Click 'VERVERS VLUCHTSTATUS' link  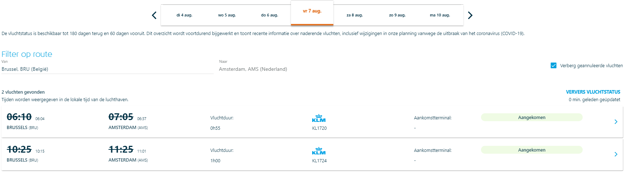coord(593,92)
